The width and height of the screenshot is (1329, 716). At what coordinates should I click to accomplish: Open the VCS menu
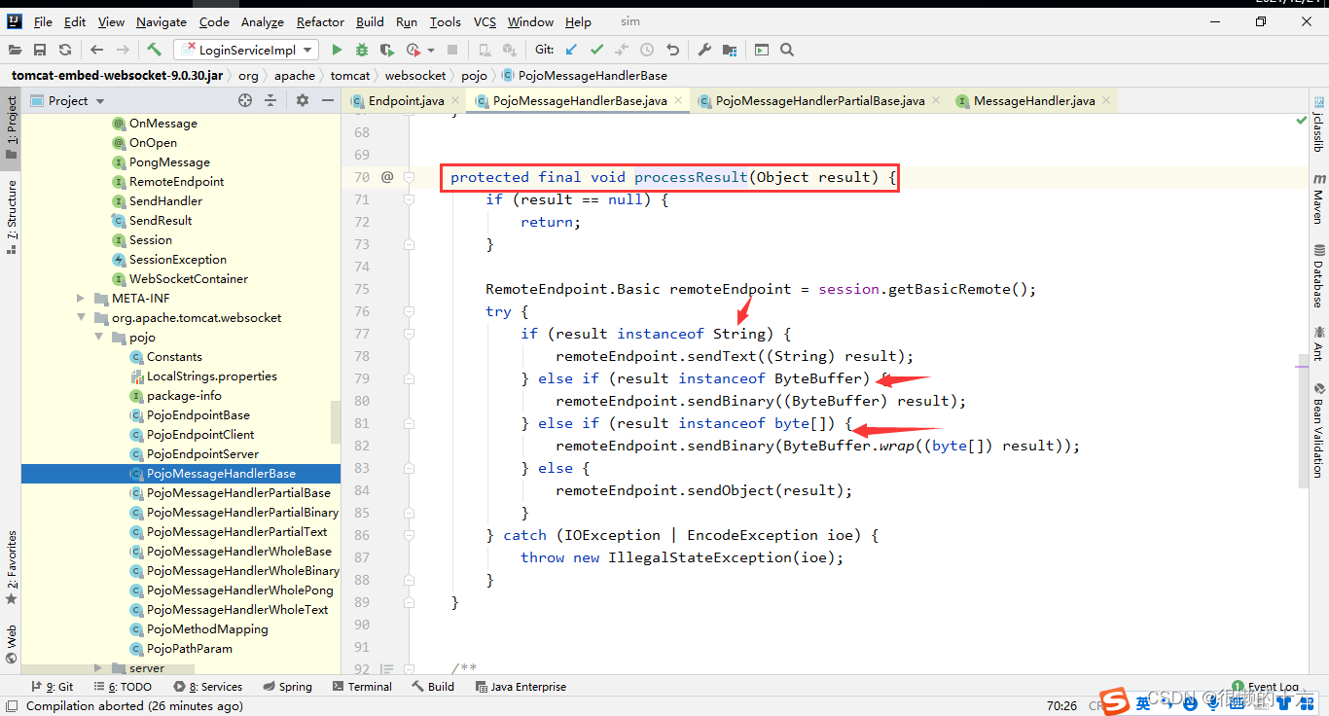click(485, 21)
